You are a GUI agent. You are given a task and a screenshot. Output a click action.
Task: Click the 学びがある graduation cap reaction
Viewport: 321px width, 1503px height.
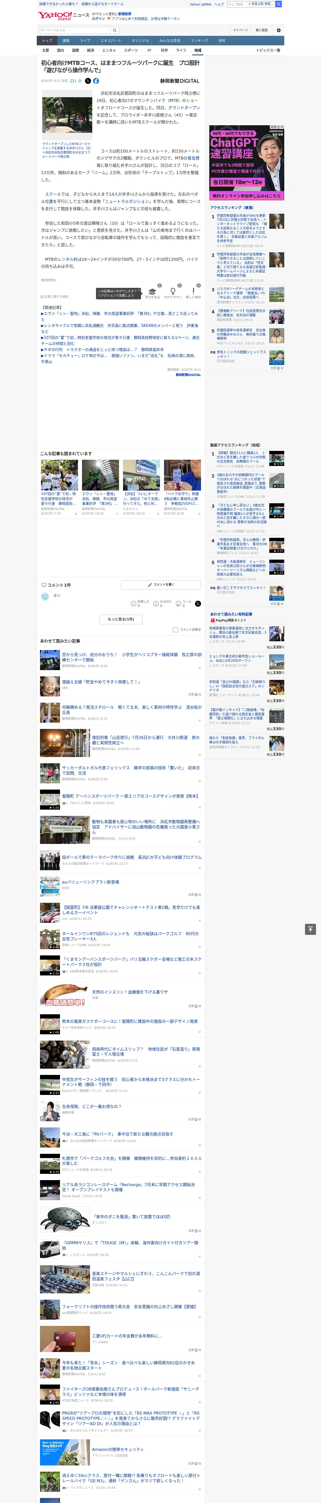coord(153,292)
